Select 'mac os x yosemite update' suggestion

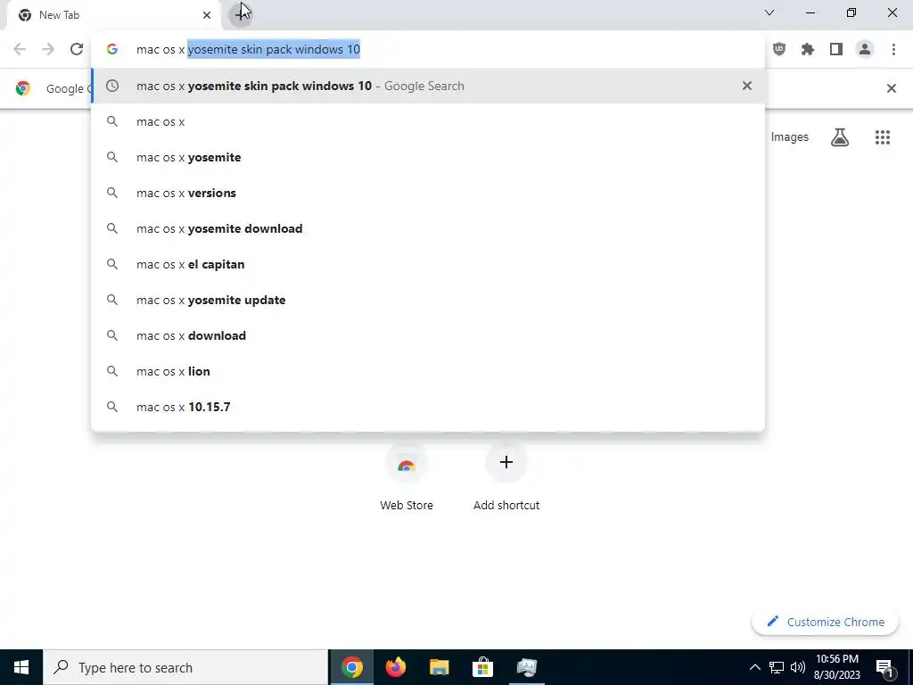tap(428, 300)
